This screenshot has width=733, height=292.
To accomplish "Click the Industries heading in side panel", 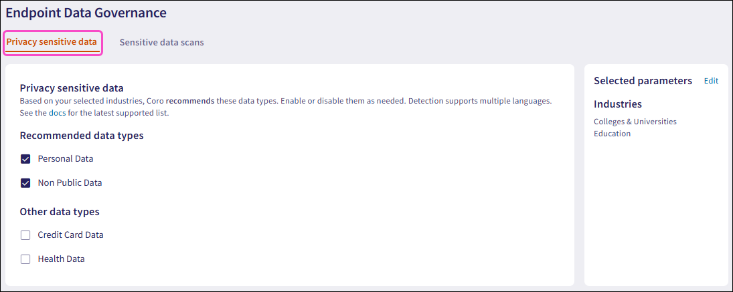I will (x=618, y=104).
